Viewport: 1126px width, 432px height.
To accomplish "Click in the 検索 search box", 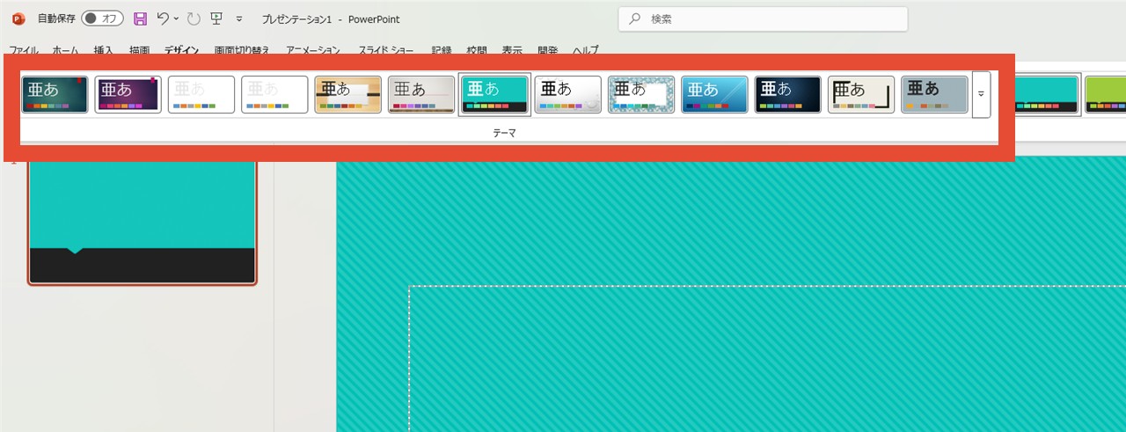I will [x=763, y=18].
